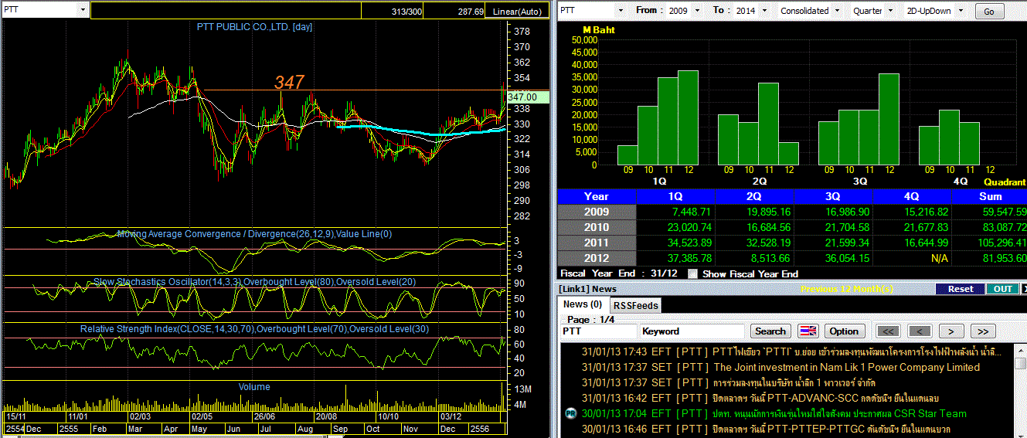Click the 3Q column header in the table
The height and width of the screenshot is (438, 1027).
[833, 196]
